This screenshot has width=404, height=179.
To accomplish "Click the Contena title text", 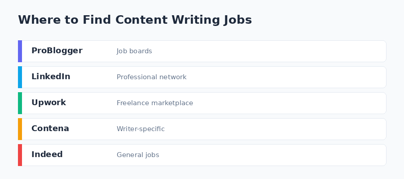I will click(50, 128).
